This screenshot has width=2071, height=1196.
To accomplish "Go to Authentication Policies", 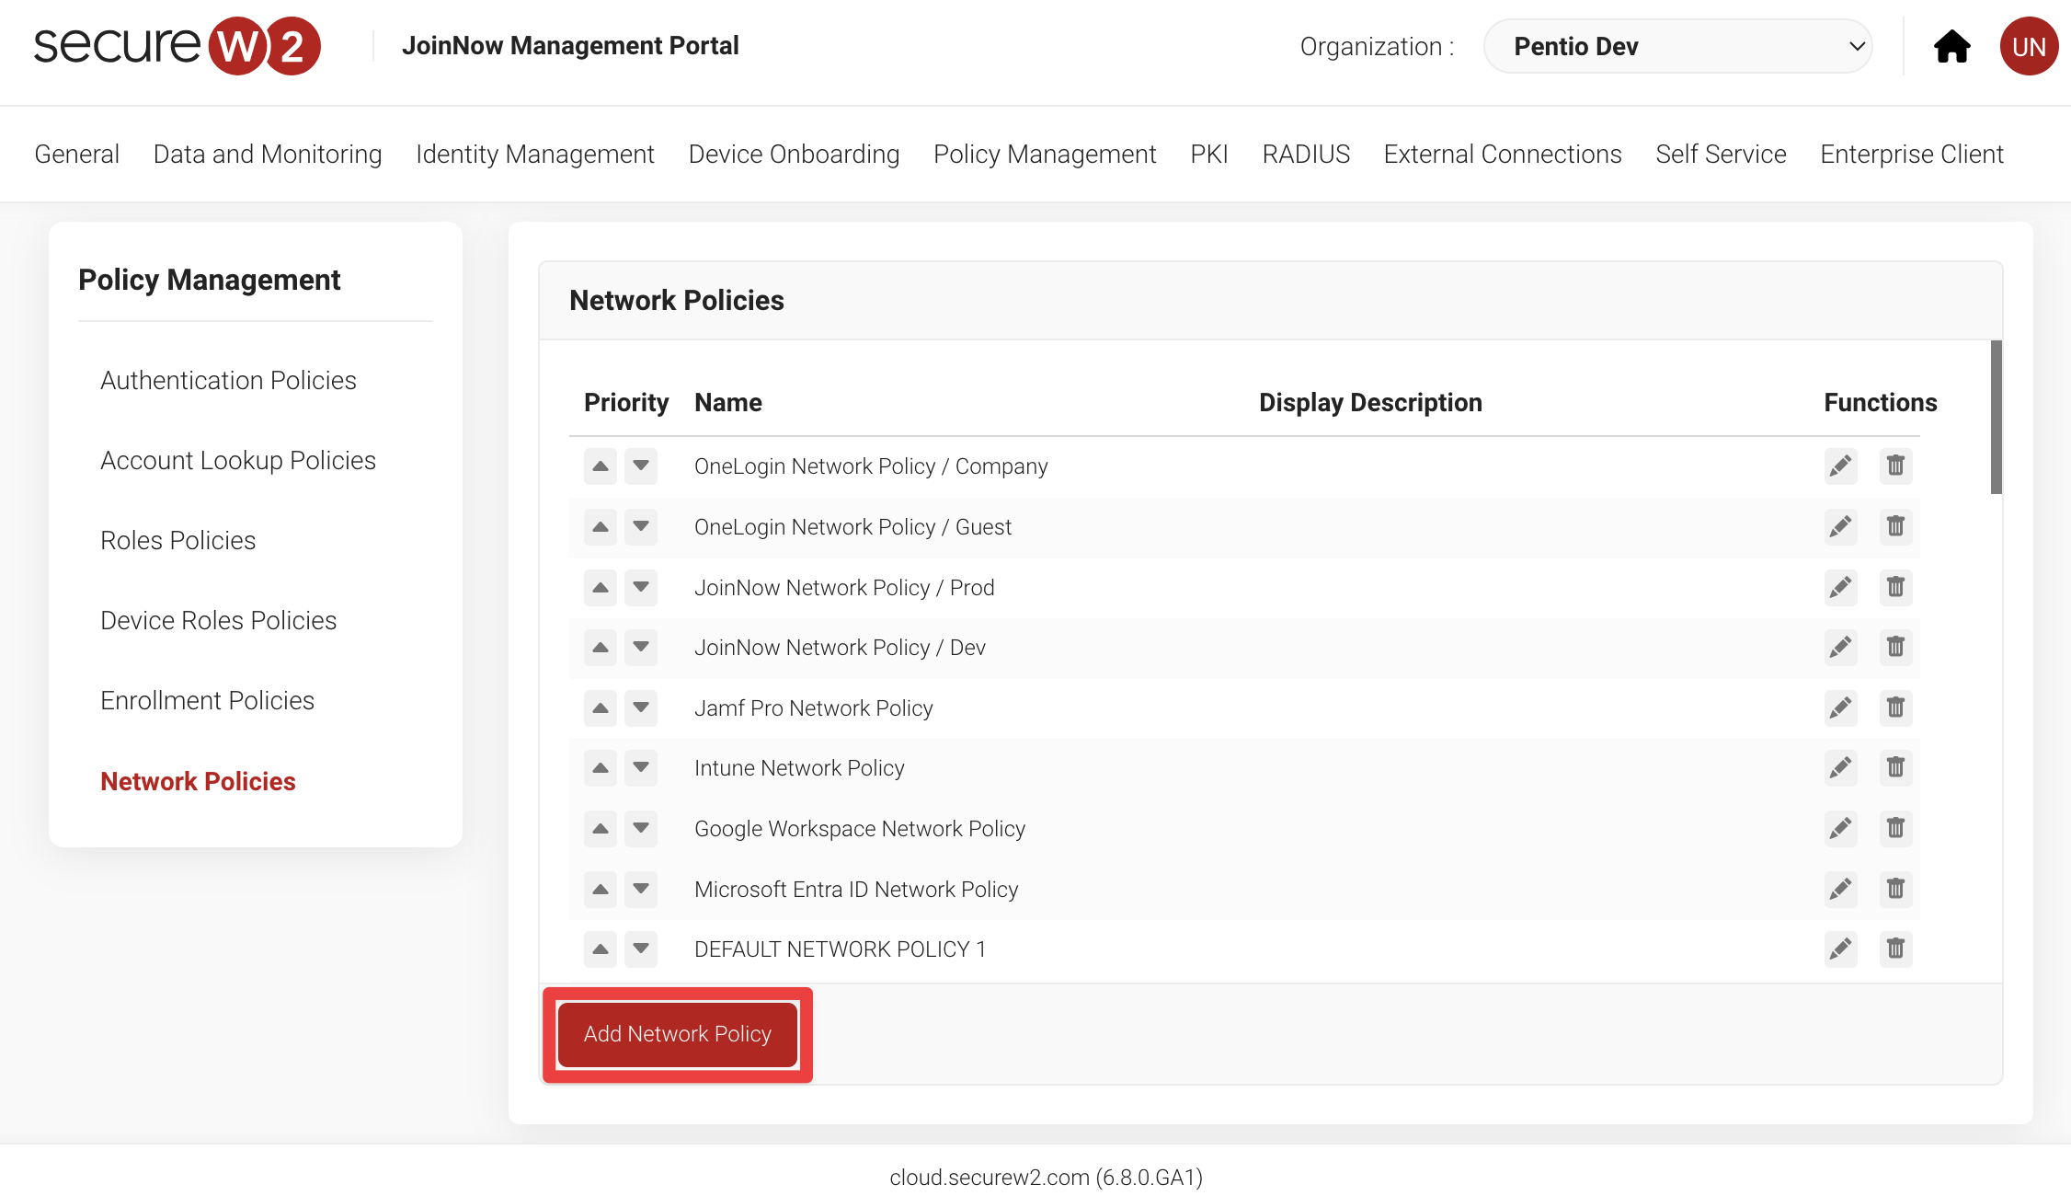I will tap(228, 380).
